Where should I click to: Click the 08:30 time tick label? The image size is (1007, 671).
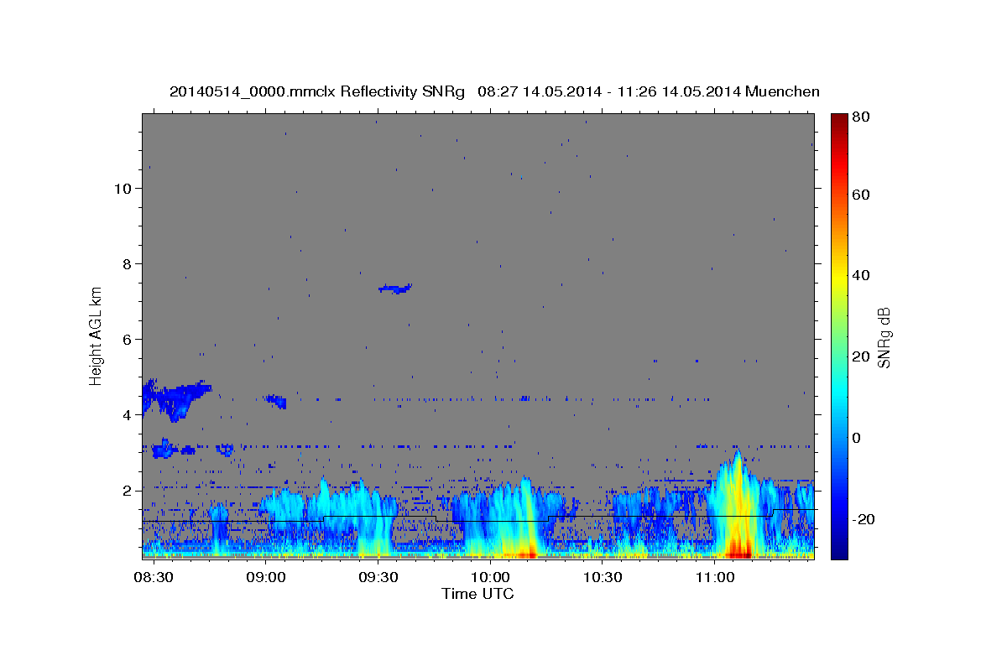154,578
